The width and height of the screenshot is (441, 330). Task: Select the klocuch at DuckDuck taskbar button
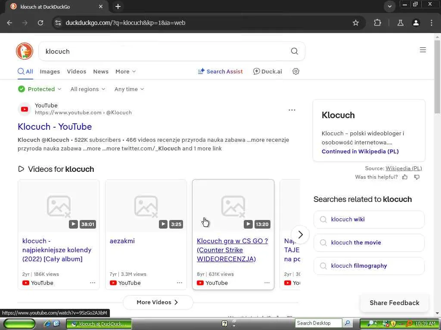coord(99,324)
